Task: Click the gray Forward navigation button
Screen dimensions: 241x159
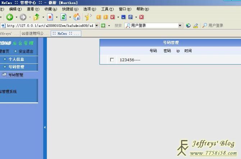Action: click(x=23, y=17)
